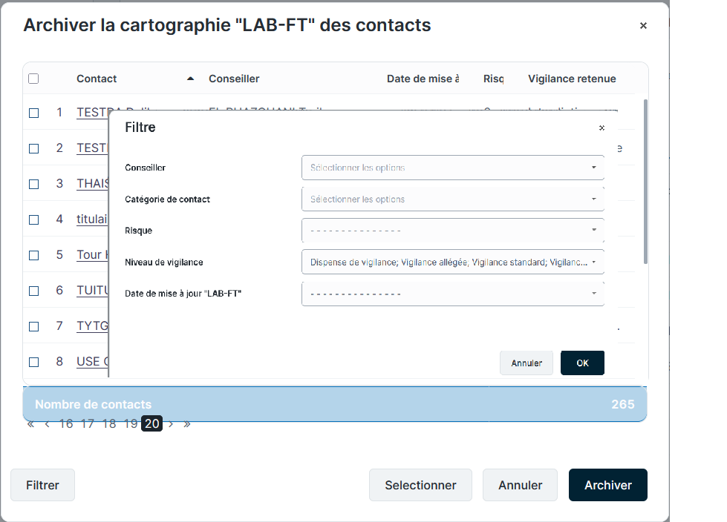Open the Risque filter dropdown
Screen dimensions: 727x522
(593, 231)
